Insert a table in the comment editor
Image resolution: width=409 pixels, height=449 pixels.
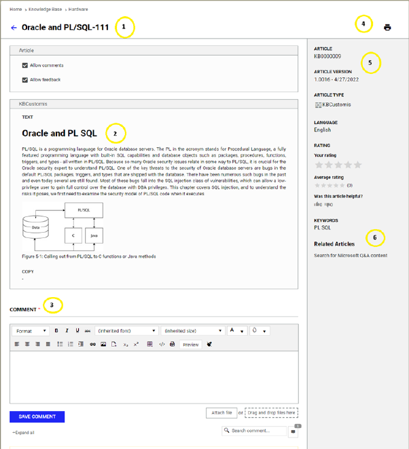(x=149, y=345)
